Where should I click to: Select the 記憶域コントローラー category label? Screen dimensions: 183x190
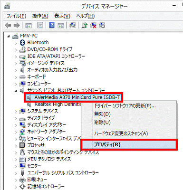coord(46,187)
